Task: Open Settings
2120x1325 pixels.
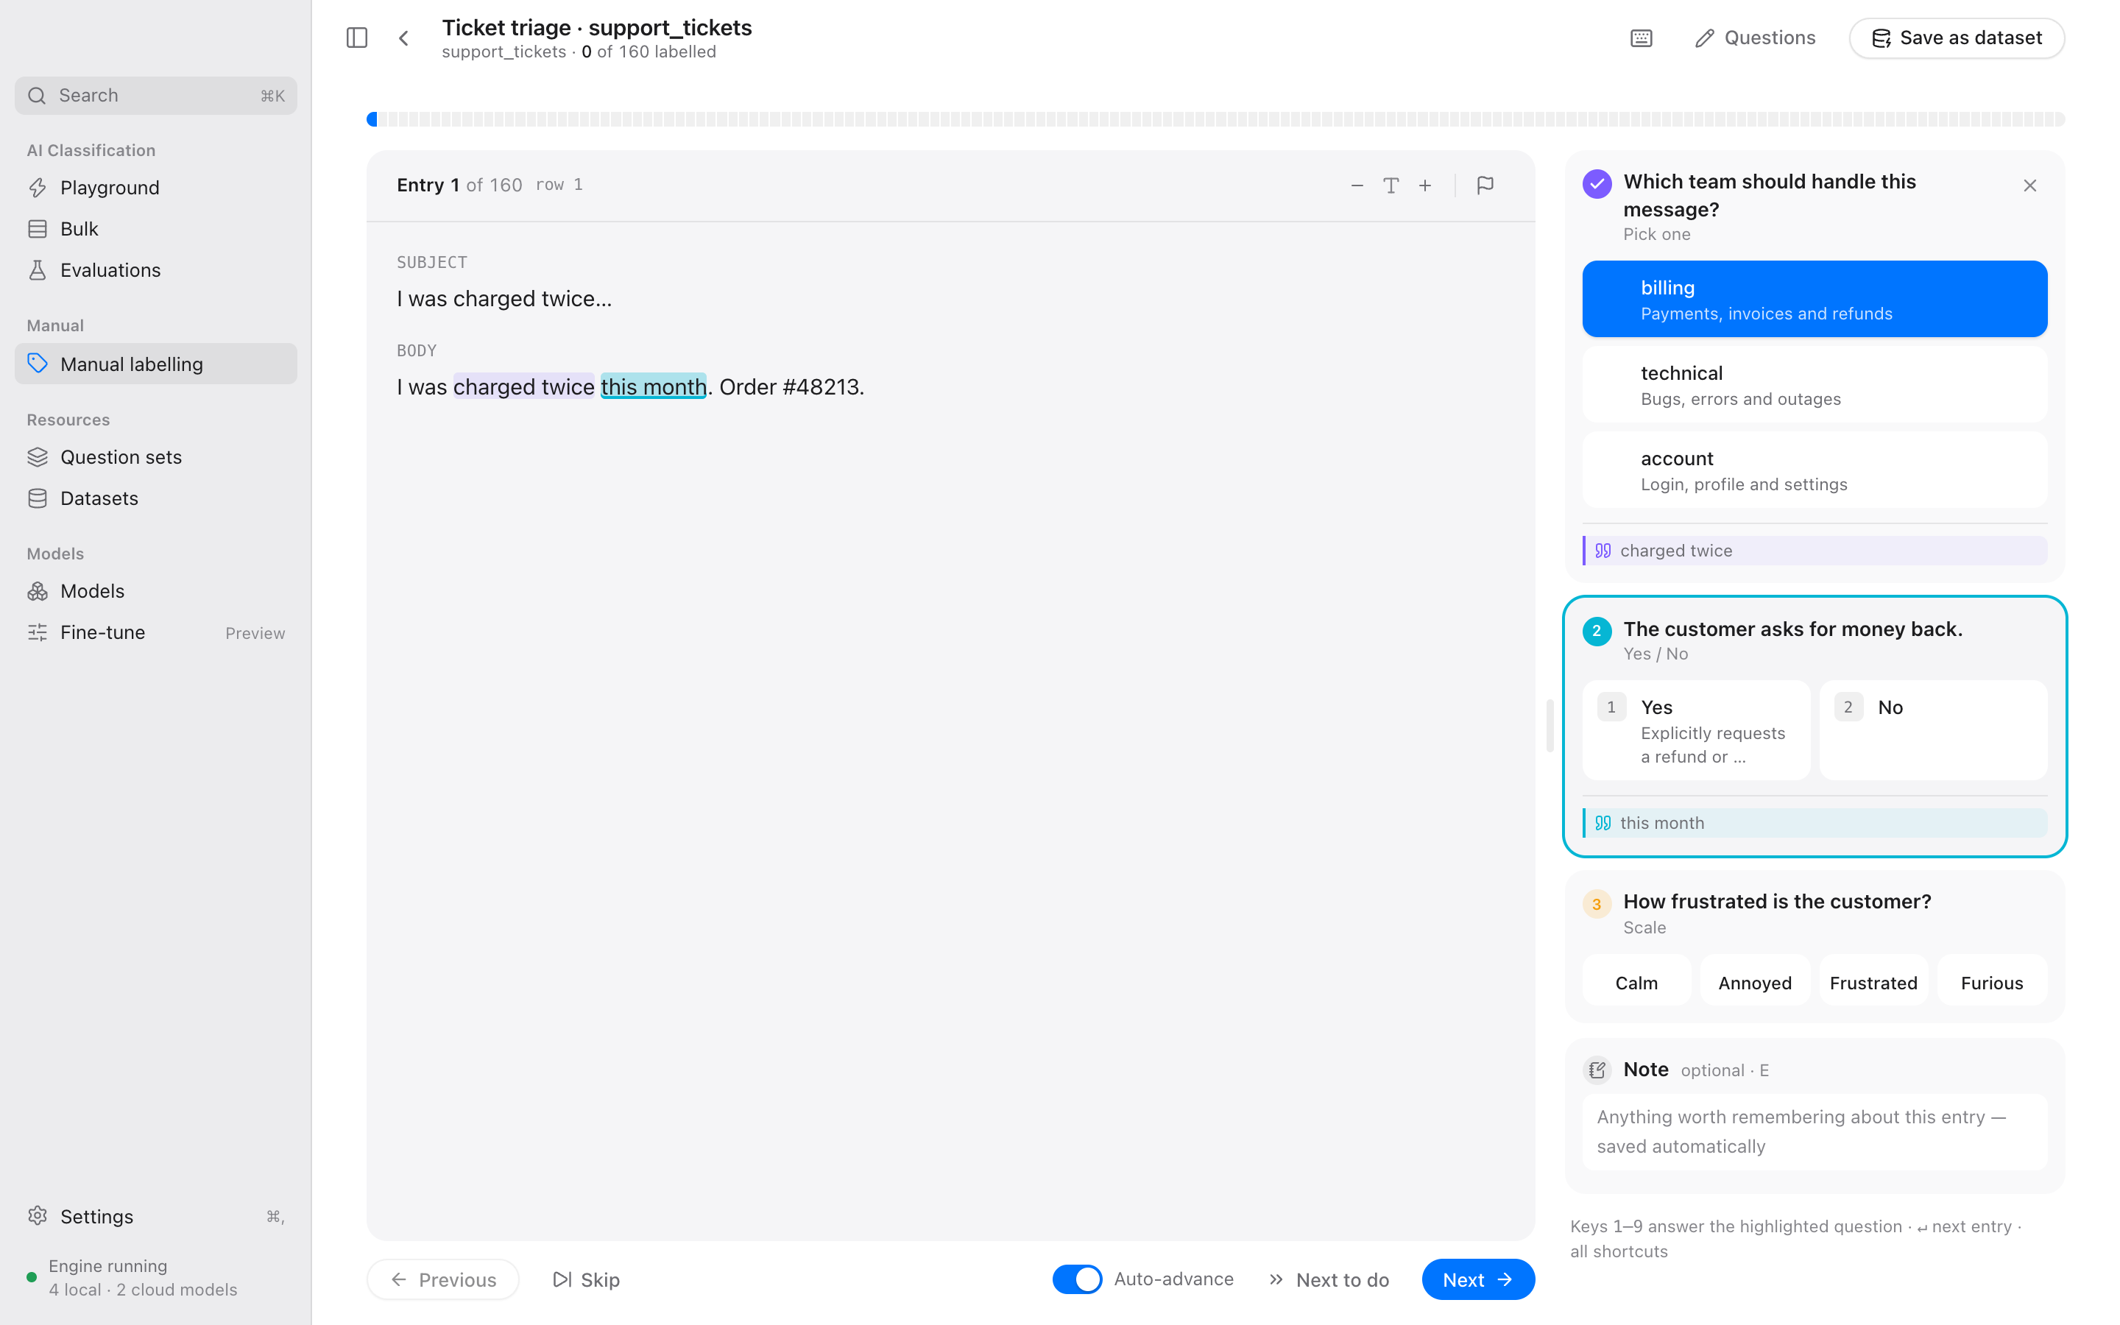Action: 156,1216
